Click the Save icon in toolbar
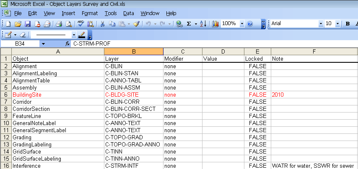 point(28,24)
